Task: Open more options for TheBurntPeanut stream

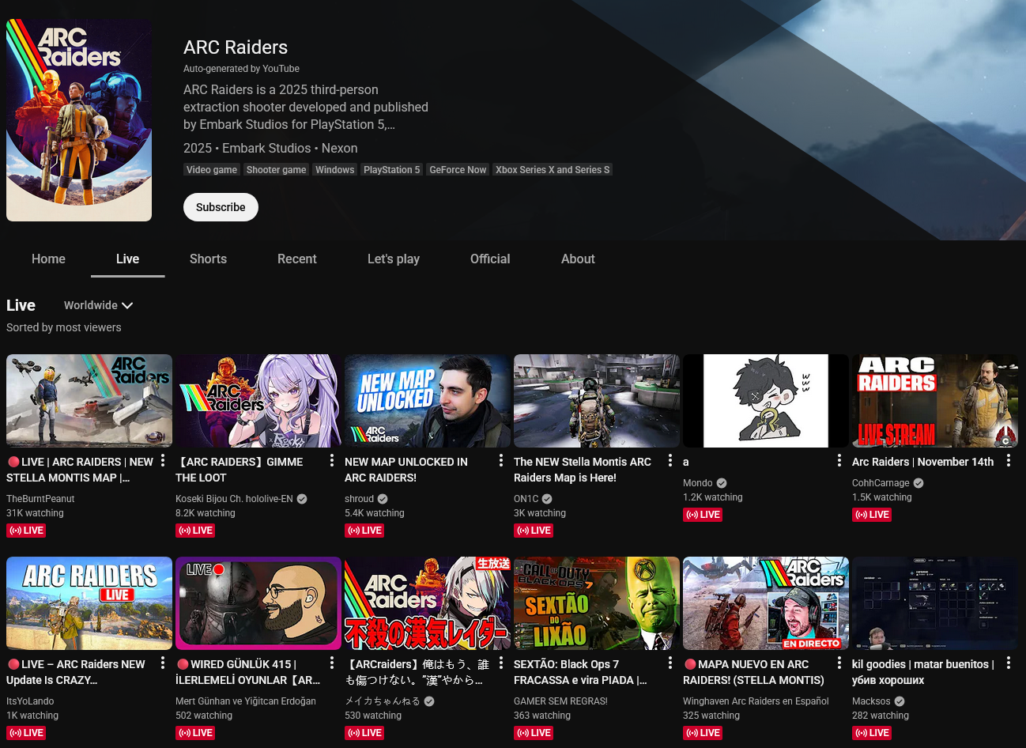Action: click(163, 460)
